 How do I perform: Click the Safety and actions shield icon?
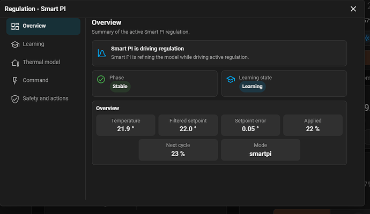click(15, 99)
